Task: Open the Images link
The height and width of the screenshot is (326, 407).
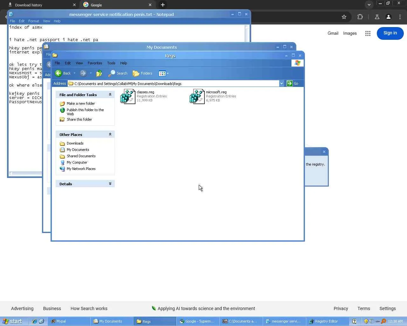Action: tap(350, 33)
